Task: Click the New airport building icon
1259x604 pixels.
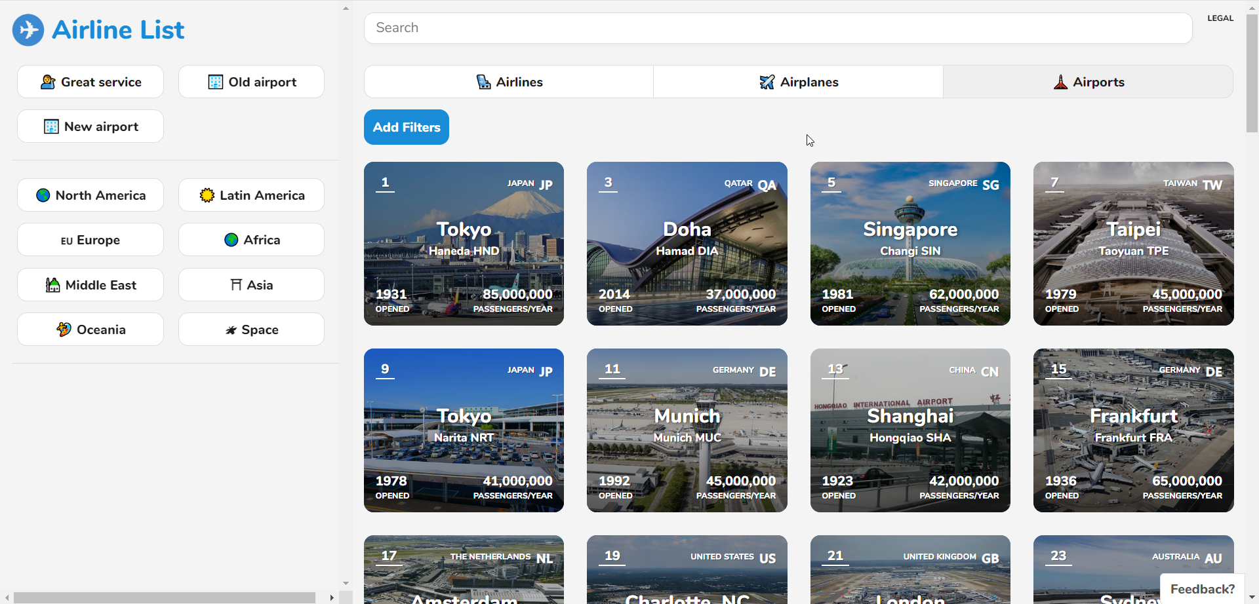Action: [x=51, y=126]
